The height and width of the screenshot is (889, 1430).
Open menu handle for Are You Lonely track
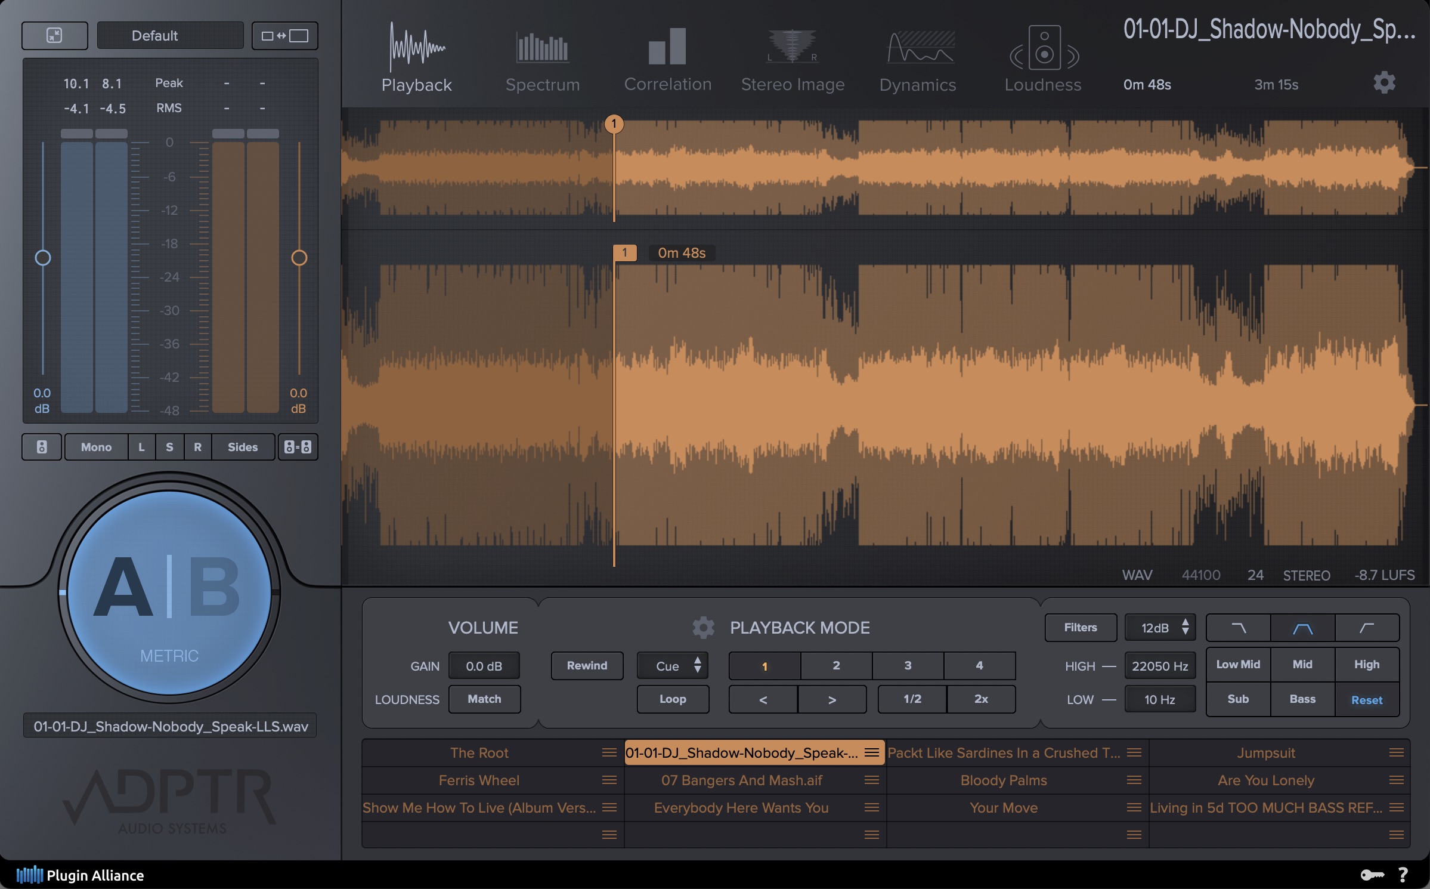1396,780
